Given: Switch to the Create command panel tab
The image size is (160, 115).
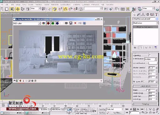Looking at the screenshot, I should click(134, 15).
